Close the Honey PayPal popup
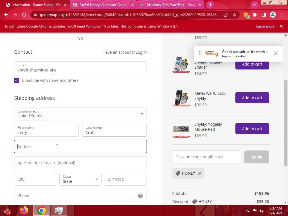Image resolution: width=288 pixels, height=216 pixels. (276, 53)
